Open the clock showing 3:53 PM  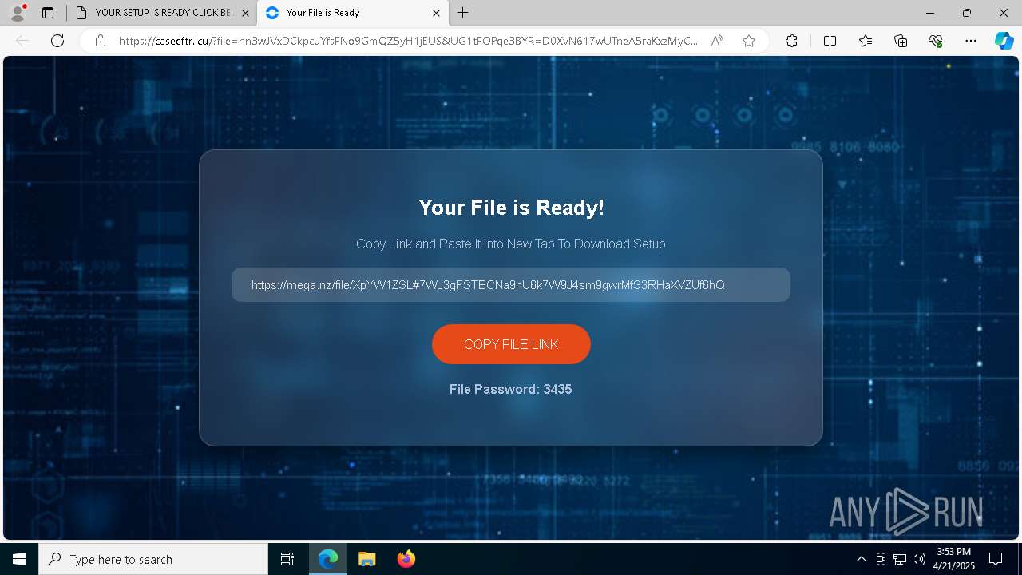point(954,559)
